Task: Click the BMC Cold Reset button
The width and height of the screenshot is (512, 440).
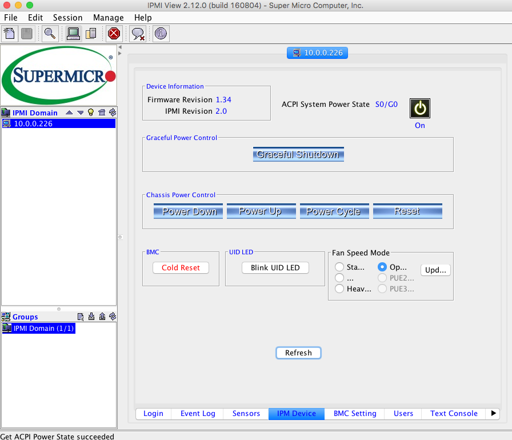Action: [181, 267]
